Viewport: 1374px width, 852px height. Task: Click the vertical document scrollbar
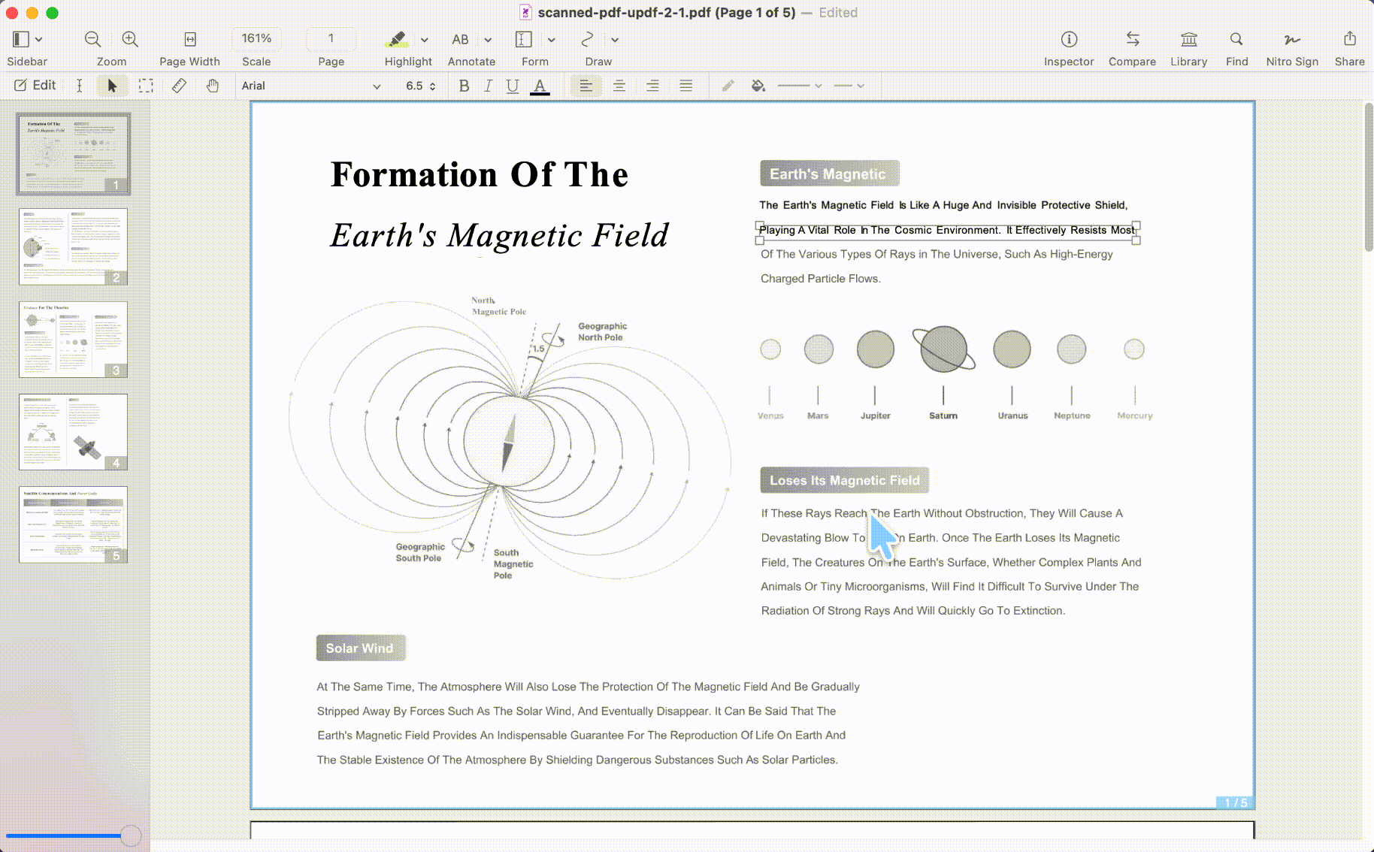point(1368,177)
